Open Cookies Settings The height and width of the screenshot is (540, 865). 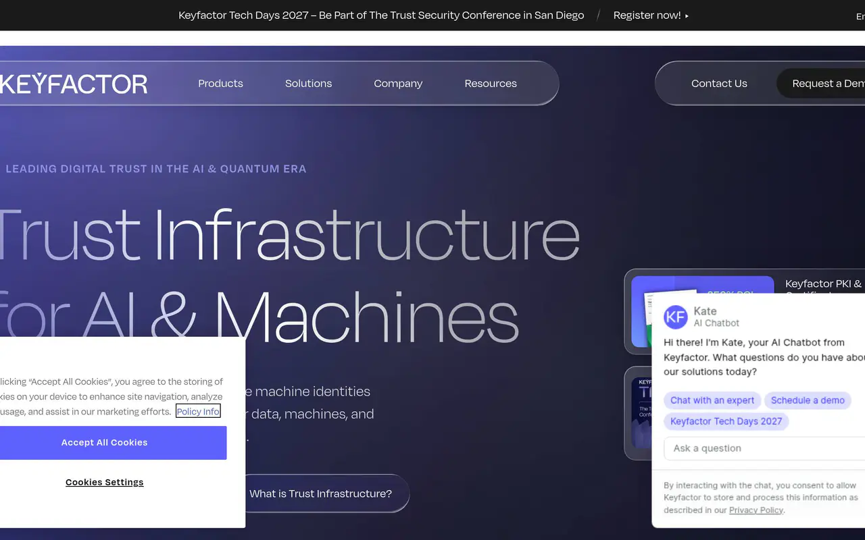click(105, 482)
